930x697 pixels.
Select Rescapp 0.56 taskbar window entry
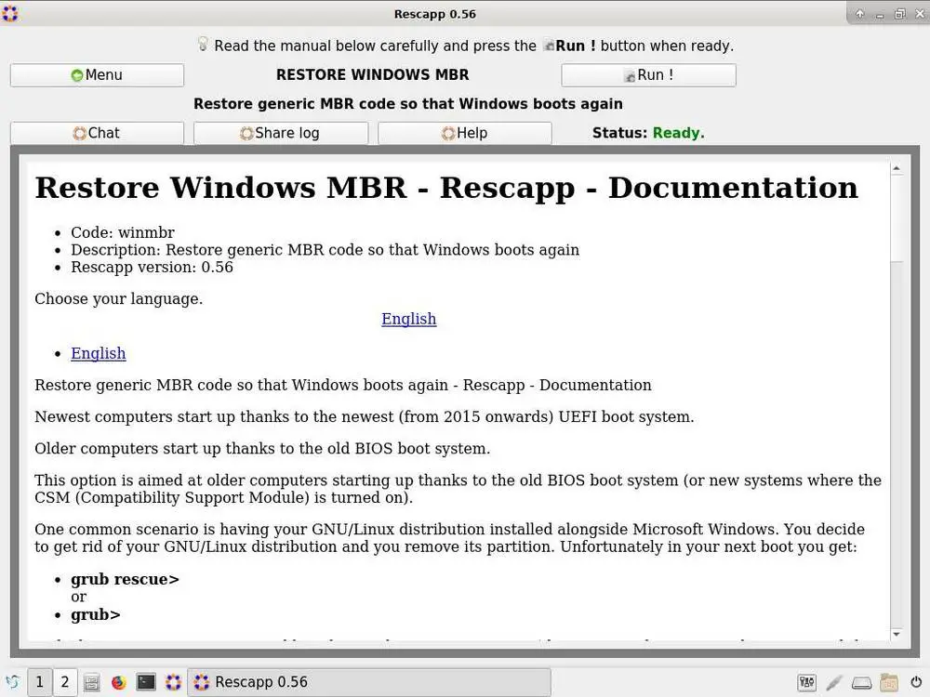click(x=369, y=682)
